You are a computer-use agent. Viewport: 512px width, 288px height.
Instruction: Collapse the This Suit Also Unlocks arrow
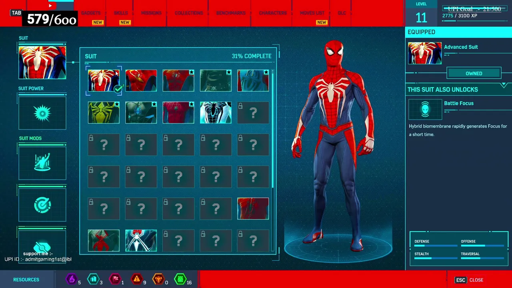504,85
